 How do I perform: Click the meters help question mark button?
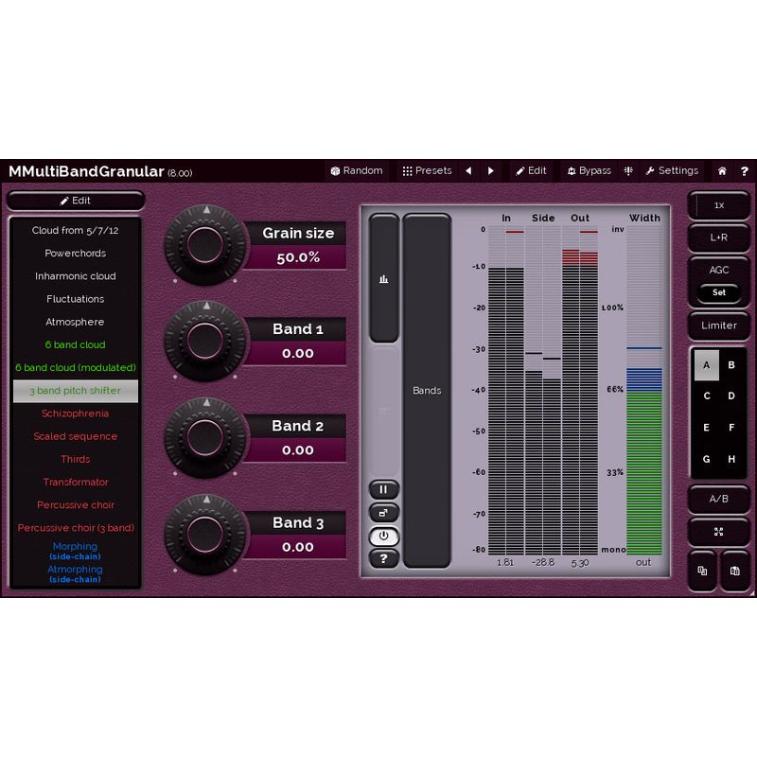(384, 558)
